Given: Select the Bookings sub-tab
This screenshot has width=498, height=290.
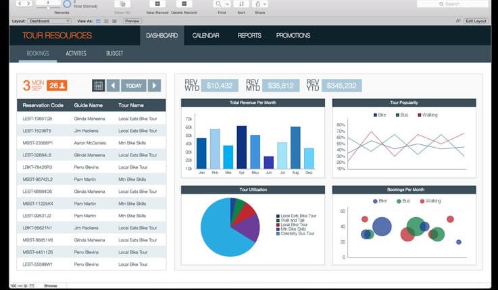Looking at the screenshot, I should click(38, 53).
